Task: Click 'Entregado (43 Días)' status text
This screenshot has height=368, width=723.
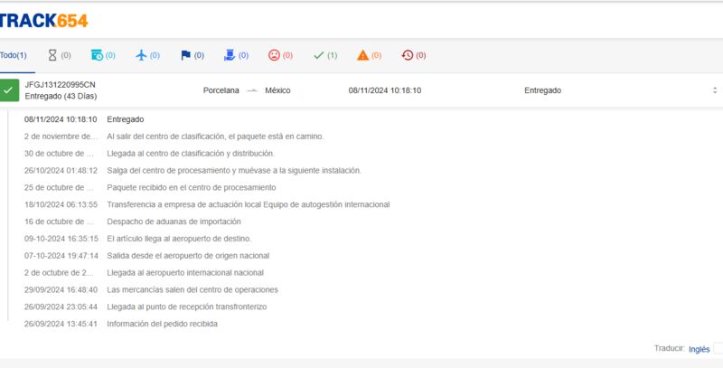Action: pyautogui.click(x=61, y=97)
